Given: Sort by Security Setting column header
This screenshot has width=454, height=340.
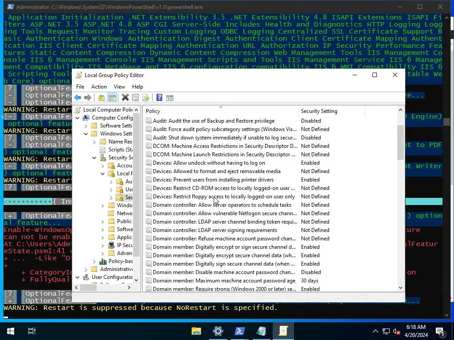Looking at the screenshot, I should coord(331,111).
